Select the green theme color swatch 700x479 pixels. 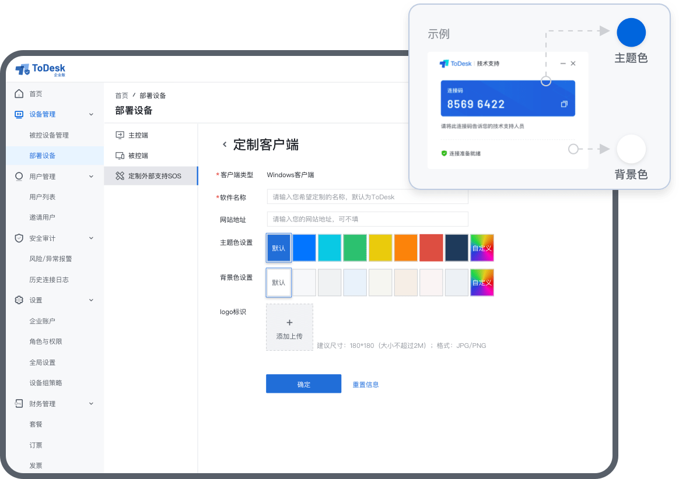pos(355,248)
